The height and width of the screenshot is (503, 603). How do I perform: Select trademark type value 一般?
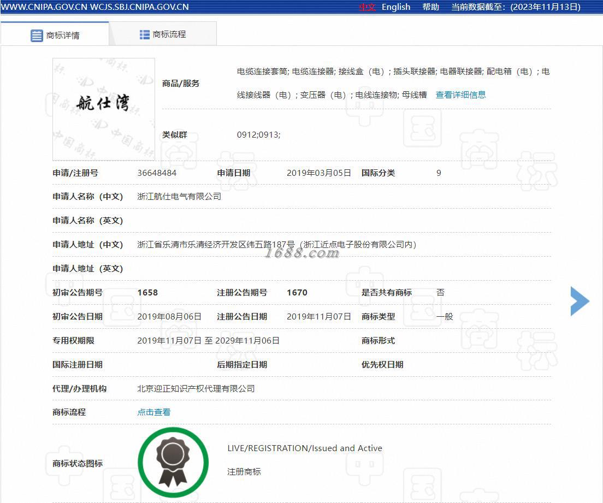(x=445, y=316)
